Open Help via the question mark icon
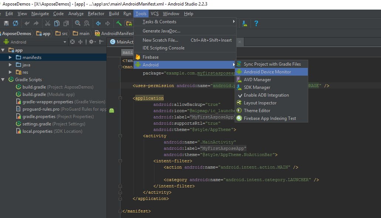This screenshot has height=218, width=381. pyautogui.click(x=256, y=23)
